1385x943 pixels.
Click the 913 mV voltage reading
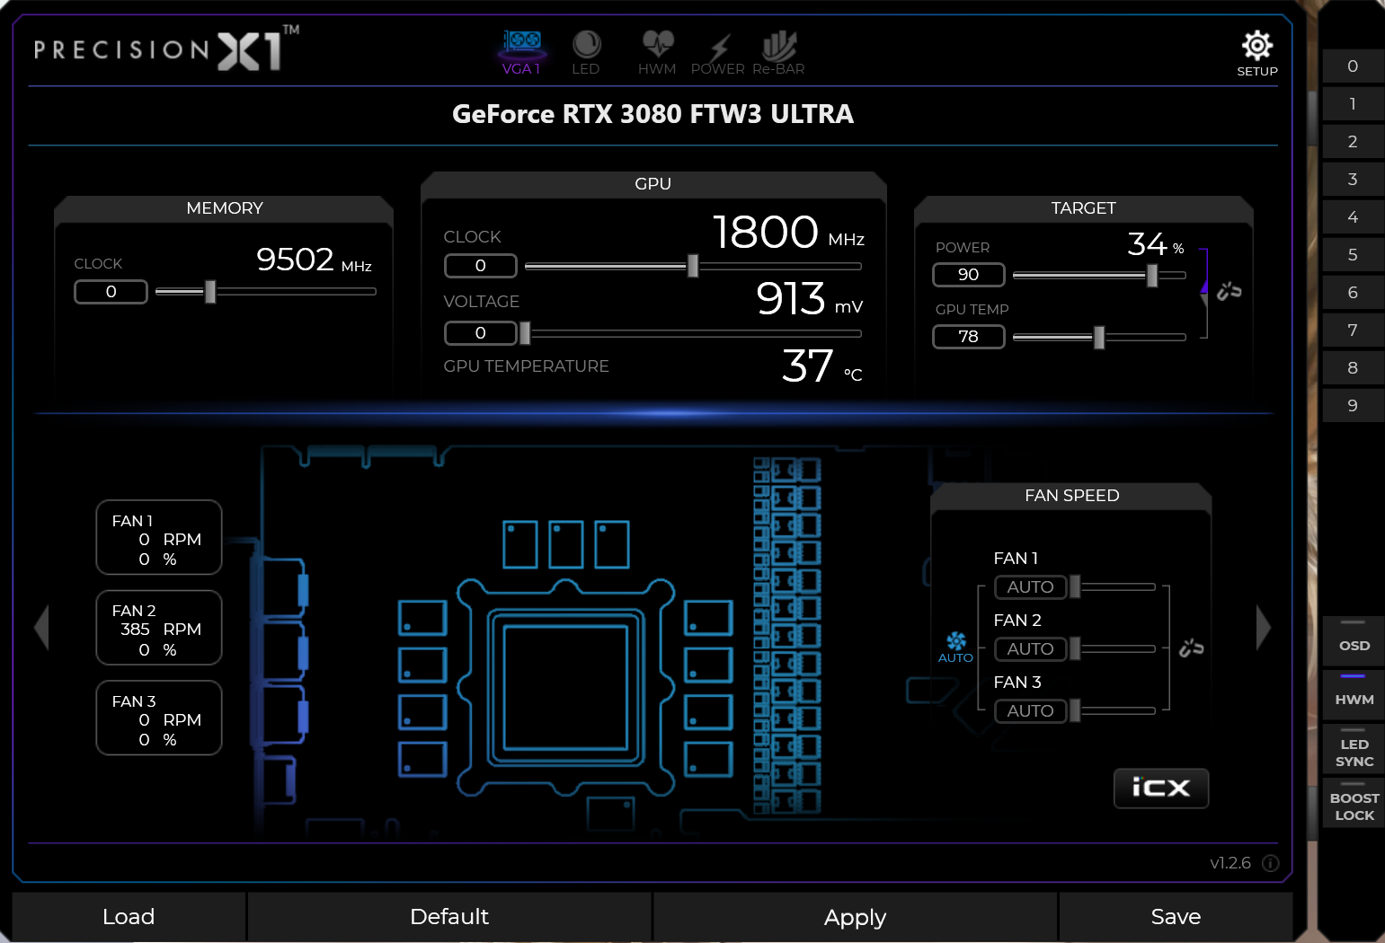coord(809,298)
